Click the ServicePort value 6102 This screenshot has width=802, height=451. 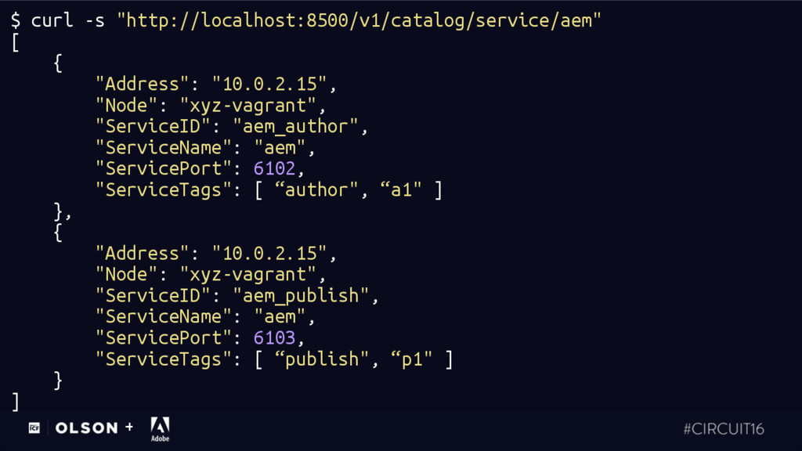point(274,168)
